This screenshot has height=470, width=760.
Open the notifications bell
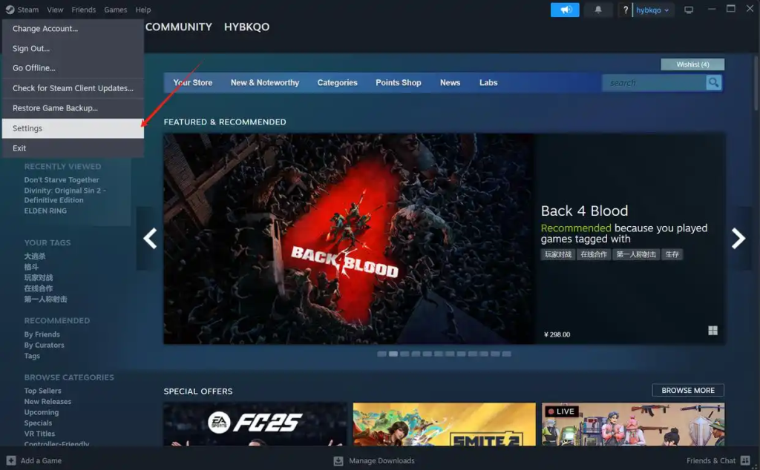598,10
